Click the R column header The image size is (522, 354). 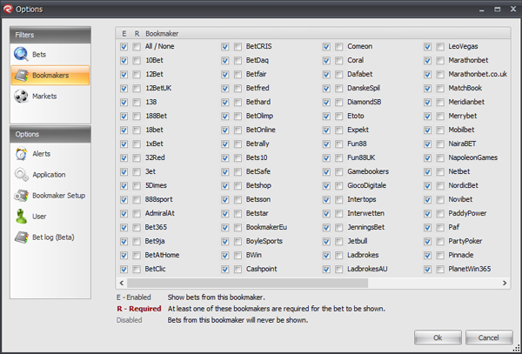[x=137, y=34]
